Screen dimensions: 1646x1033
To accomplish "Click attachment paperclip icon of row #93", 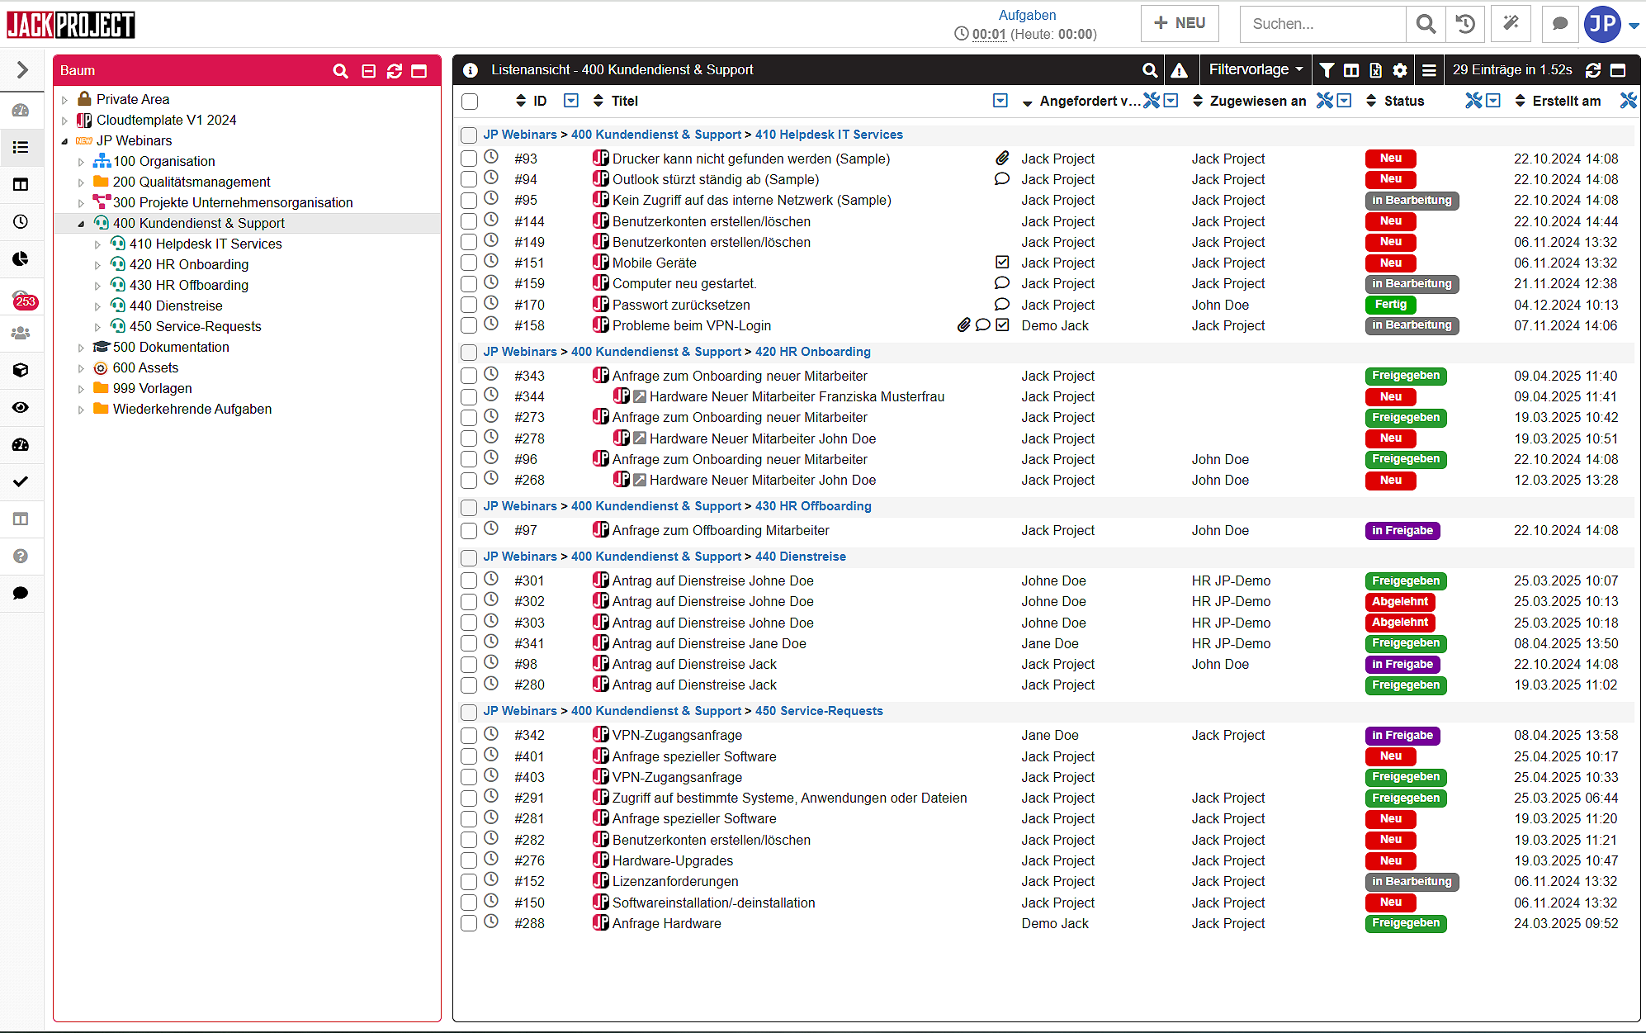I will [x=1002, y=158].
